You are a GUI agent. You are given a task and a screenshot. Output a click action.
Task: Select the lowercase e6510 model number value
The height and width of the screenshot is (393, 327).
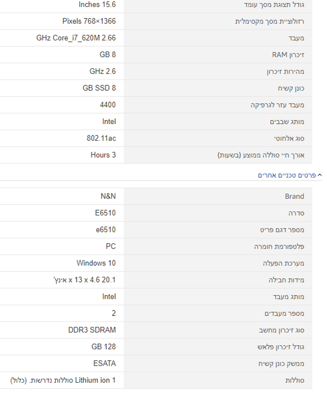point(106,230)
